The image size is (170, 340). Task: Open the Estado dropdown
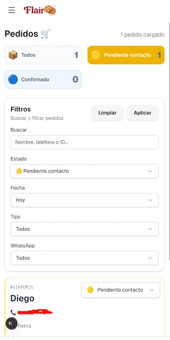pos(85,171)
